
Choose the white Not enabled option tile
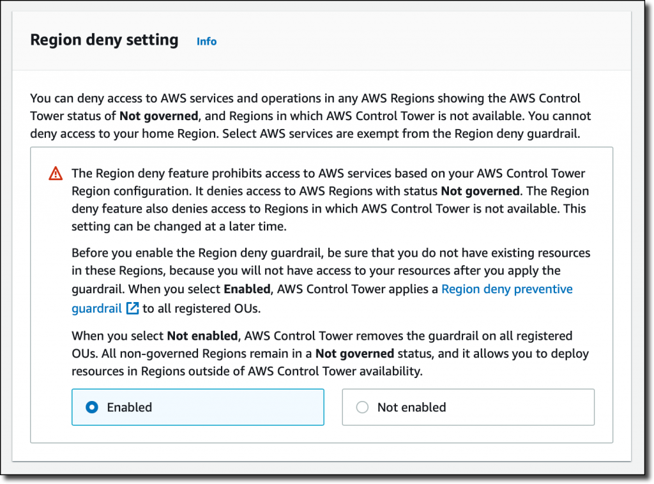click(x=468, y=407)
